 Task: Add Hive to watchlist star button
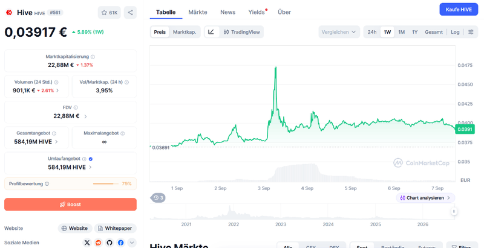click(110, 13)
